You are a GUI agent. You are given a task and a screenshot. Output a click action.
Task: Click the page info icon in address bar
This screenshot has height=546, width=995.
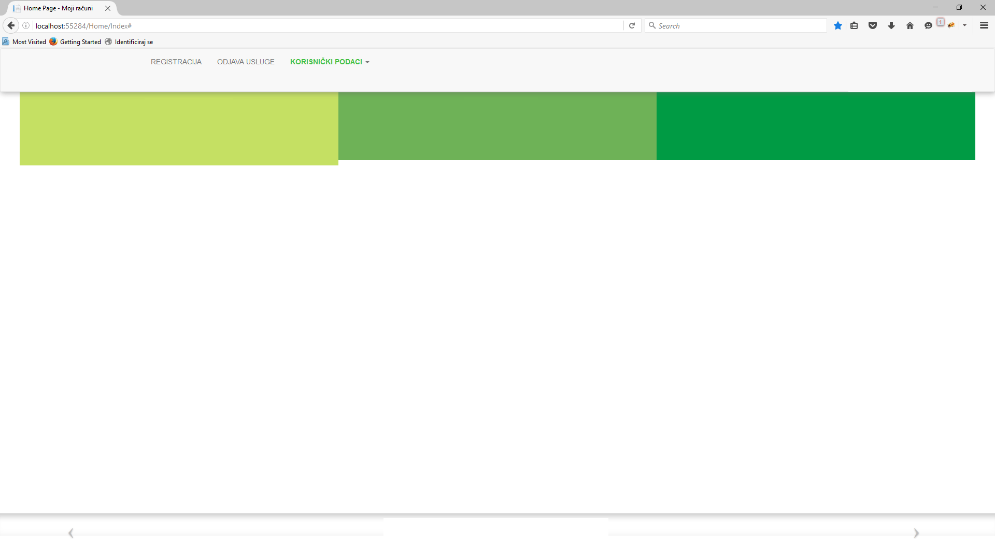pyautogui.click(x=25, y=25)
